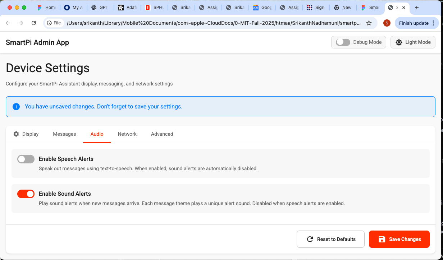Switch to the Messages tab
443x260 pixels.
[64, 134]
